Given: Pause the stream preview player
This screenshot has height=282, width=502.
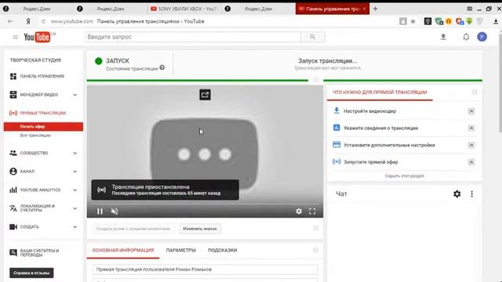Looking at the screenshot, I should click(100, 211).
